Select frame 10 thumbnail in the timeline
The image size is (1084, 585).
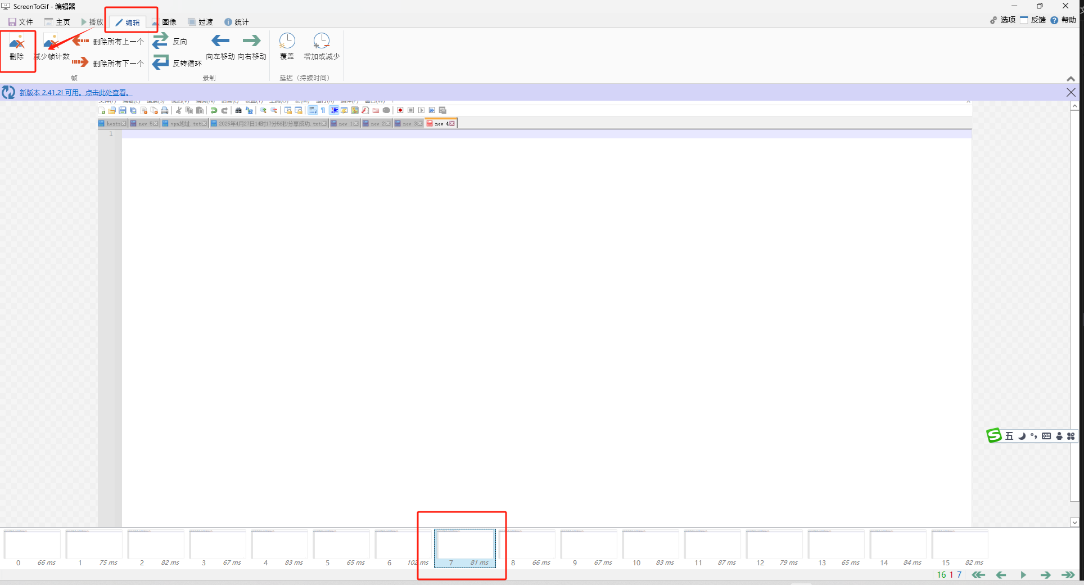click(x=651, y=545)
